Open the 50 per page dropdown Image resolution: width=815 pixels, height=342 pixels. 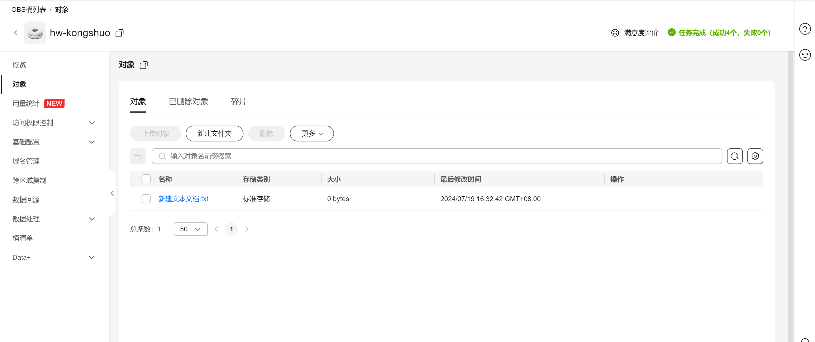pos(191,229)
